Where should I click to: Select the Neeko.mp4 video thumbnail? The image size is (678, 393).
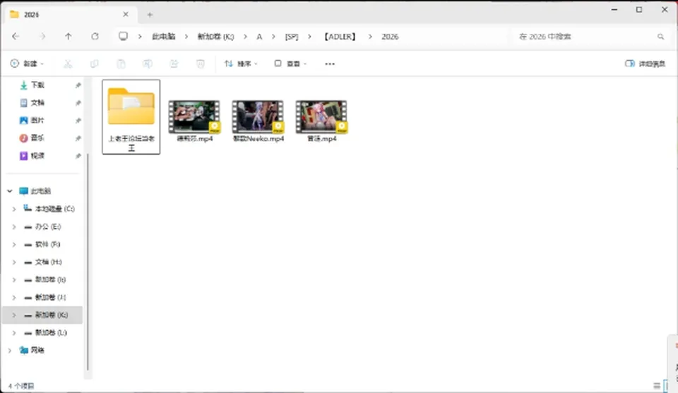click(x=258, y=121)
